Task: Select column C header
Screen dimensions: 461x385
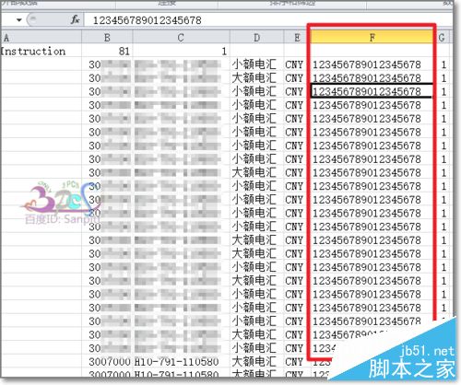Action: 181,38
